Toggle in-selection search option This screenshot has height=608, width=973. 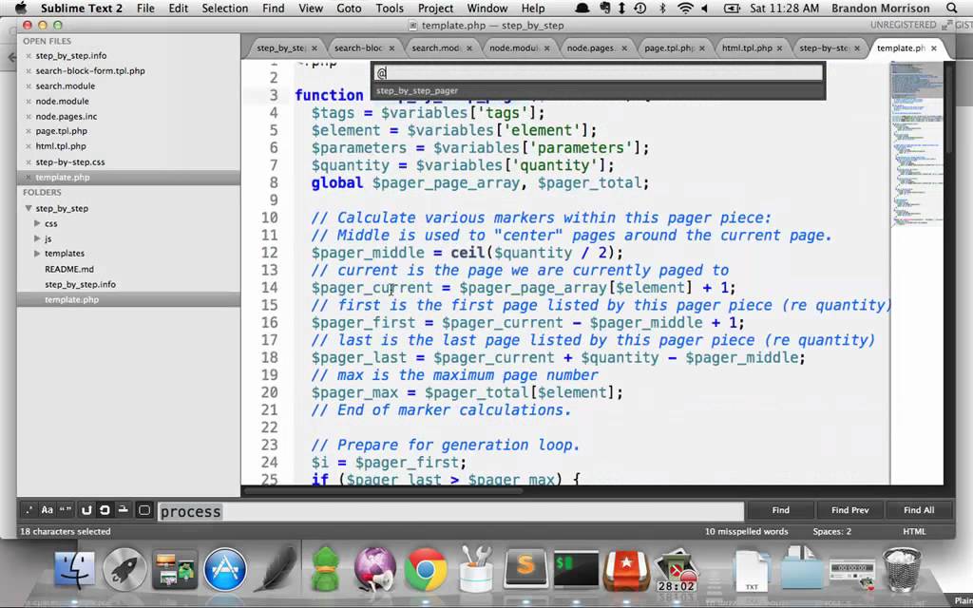coord(124,510)
